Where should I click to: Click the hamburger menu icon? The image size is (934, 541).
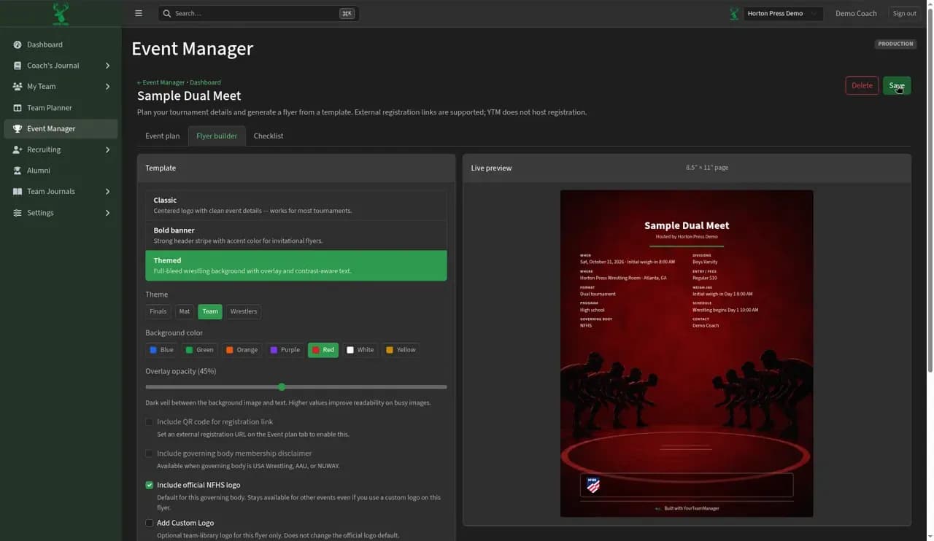(139, 13)
